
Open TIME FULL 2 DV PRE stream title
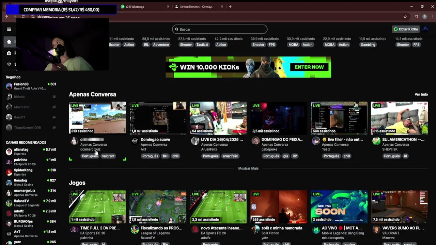pyautogui.click(x=100, y=228)
